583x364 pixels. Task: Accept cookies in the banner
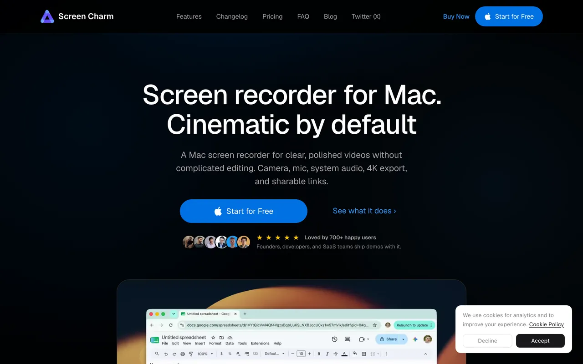[540, 341]
